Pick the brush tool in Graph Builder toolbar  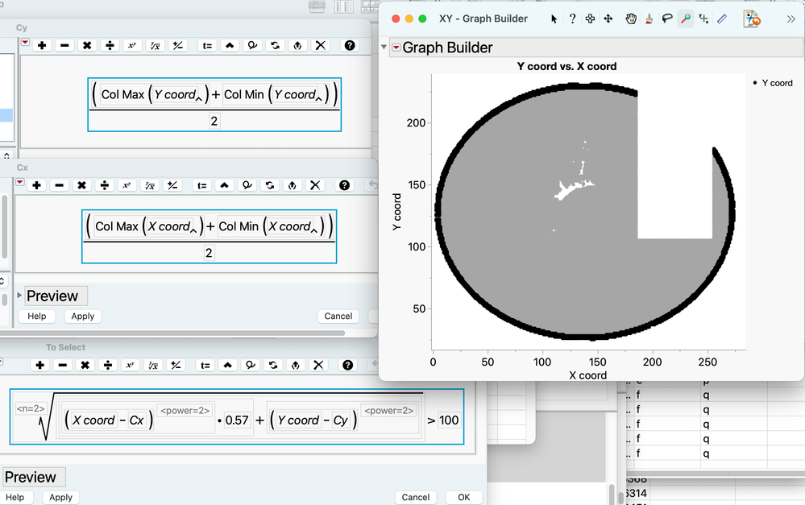(x=649, y=19)
